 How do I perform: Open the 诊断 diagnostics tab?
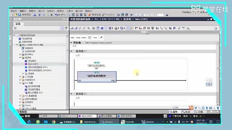(200, 112)
